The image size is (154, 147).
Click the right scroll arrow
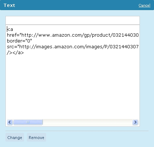(135, 122)
